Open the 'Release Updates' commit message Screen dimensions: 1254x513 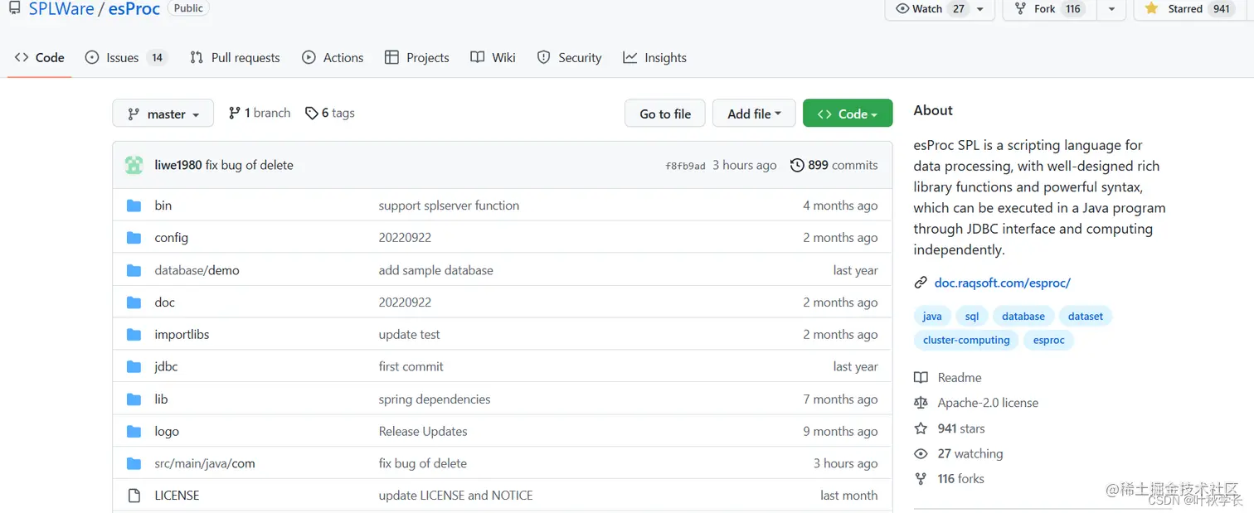[423, 432]
